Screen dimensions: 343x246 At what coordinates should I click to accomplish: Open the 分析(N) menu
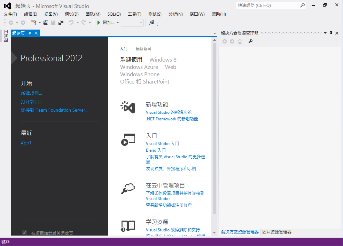tap(176, 14)
